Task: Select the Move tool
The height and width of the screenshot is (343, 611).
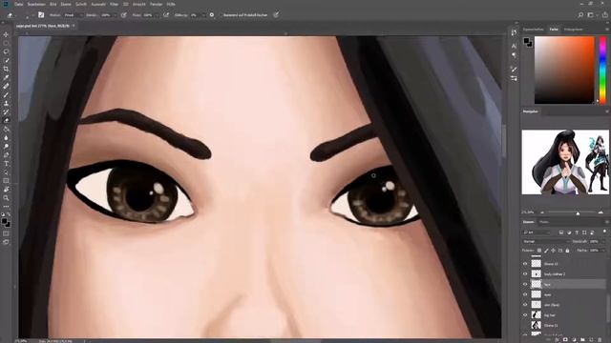Action: pos(6,35)
